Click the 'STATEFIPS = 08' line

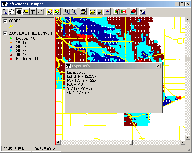[x=80, y=89]
